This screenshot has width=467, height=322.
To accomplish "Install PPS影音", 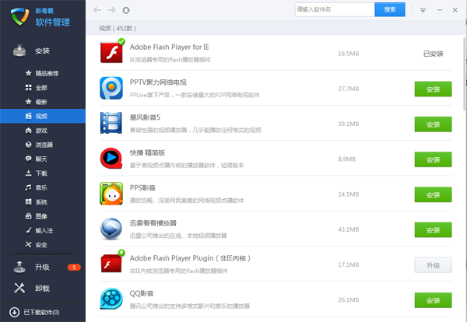I will point(433,194).
